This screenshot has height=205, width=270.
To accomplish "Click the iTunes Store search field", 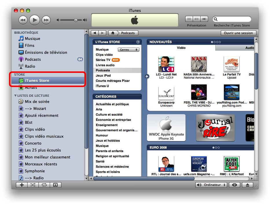I will click(x=232, y=19).
